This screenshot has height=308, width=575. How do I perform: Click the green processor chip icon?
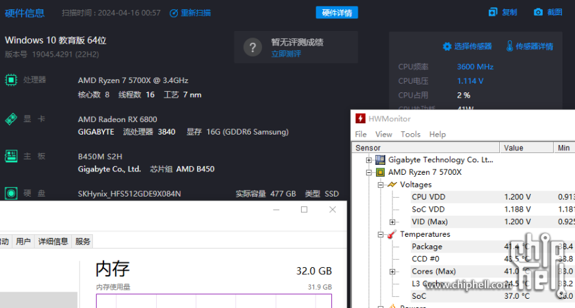(x=11, y=80)
